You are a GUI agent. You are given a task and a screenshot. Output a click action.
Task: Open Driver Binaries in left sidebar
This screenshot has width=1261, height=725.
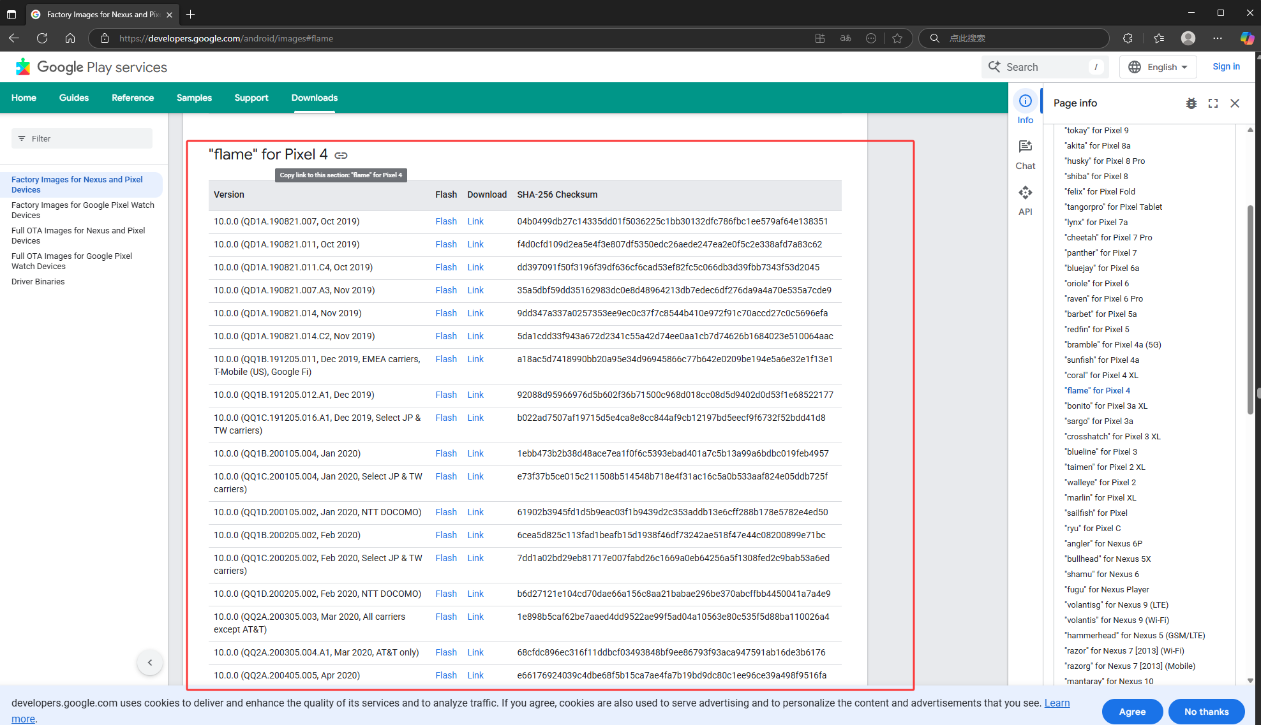coord(38,282)
